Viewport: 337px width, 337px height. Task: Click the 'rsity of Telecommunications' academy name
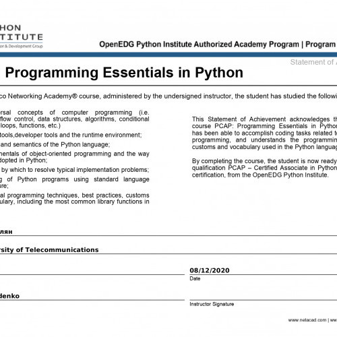coord(49,250)
